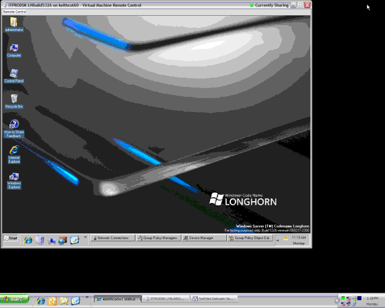385x308 pixels.
Task: Click the Longhorn Start button
Action: (10, 238)
